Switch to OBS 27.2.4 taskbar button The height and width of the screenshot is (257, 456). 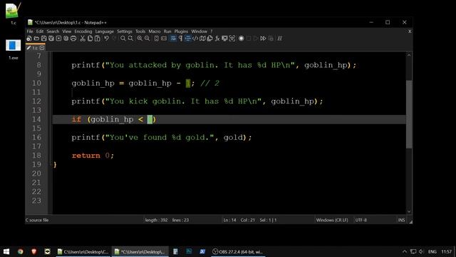(238, 251)
